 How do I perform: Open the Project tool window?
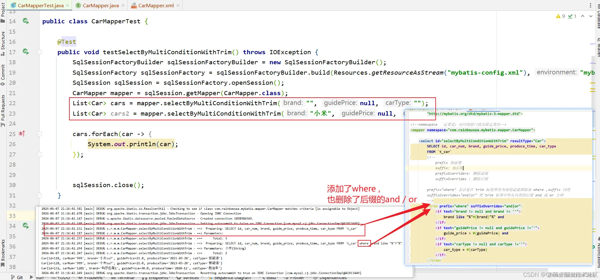[3, 12]
